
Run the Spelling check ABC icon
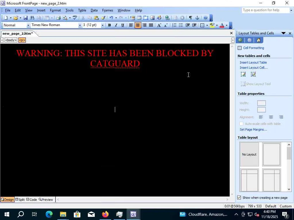(75, 18)
